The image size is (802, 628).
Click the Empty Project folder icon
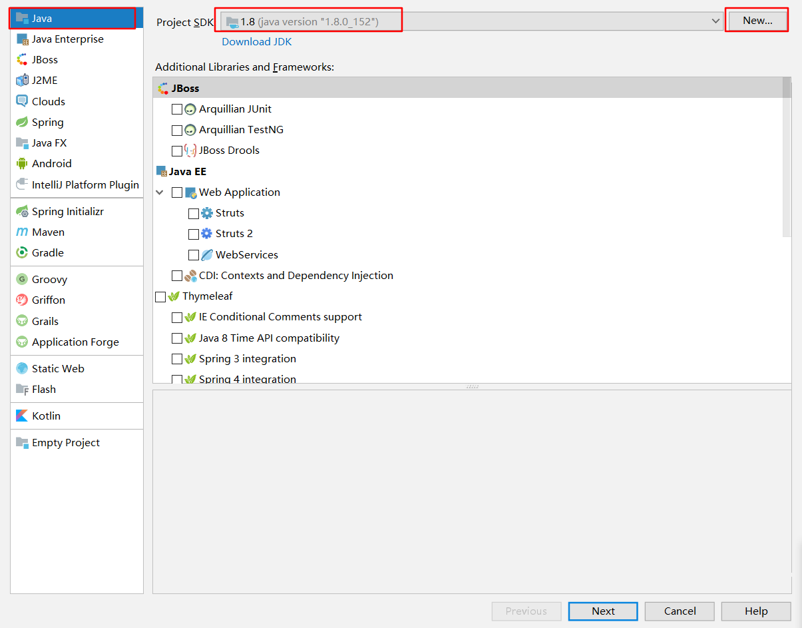(x=22, y=442)
